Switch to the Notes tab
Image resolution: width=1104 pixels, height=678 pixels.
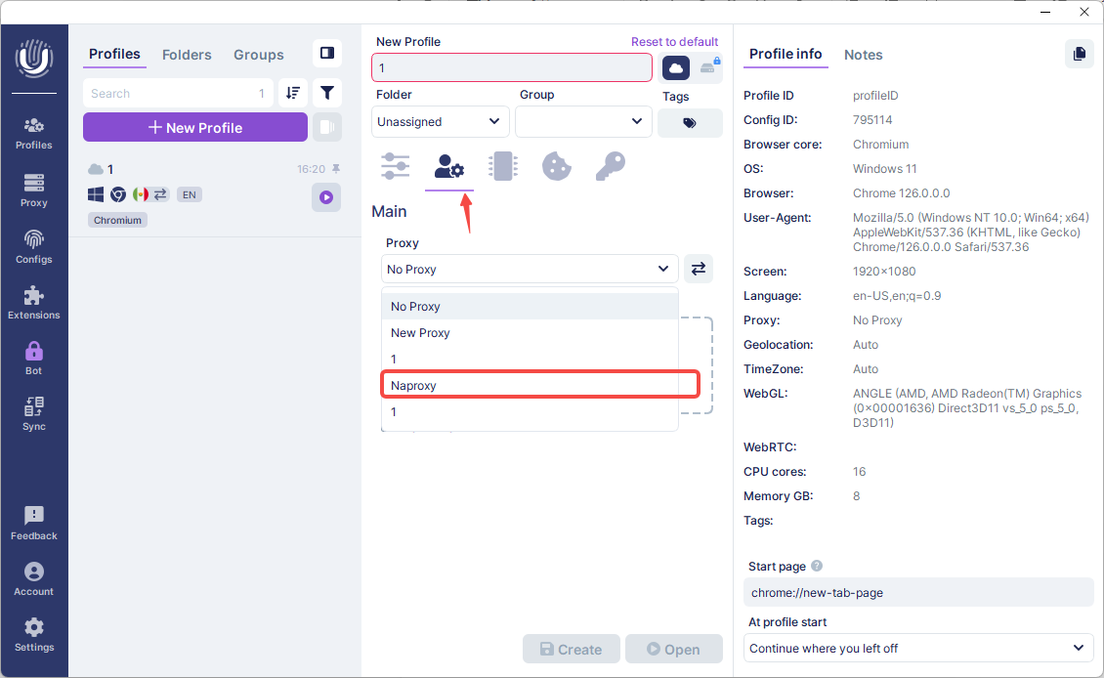pyautogui.click(x=863, y=55)
